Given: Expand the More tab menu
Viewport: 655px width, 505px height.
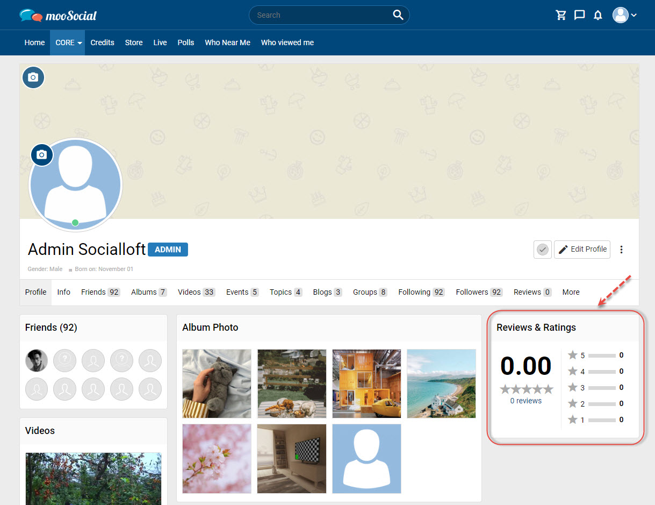Looking at the screenshot, I should click(571, 293).
